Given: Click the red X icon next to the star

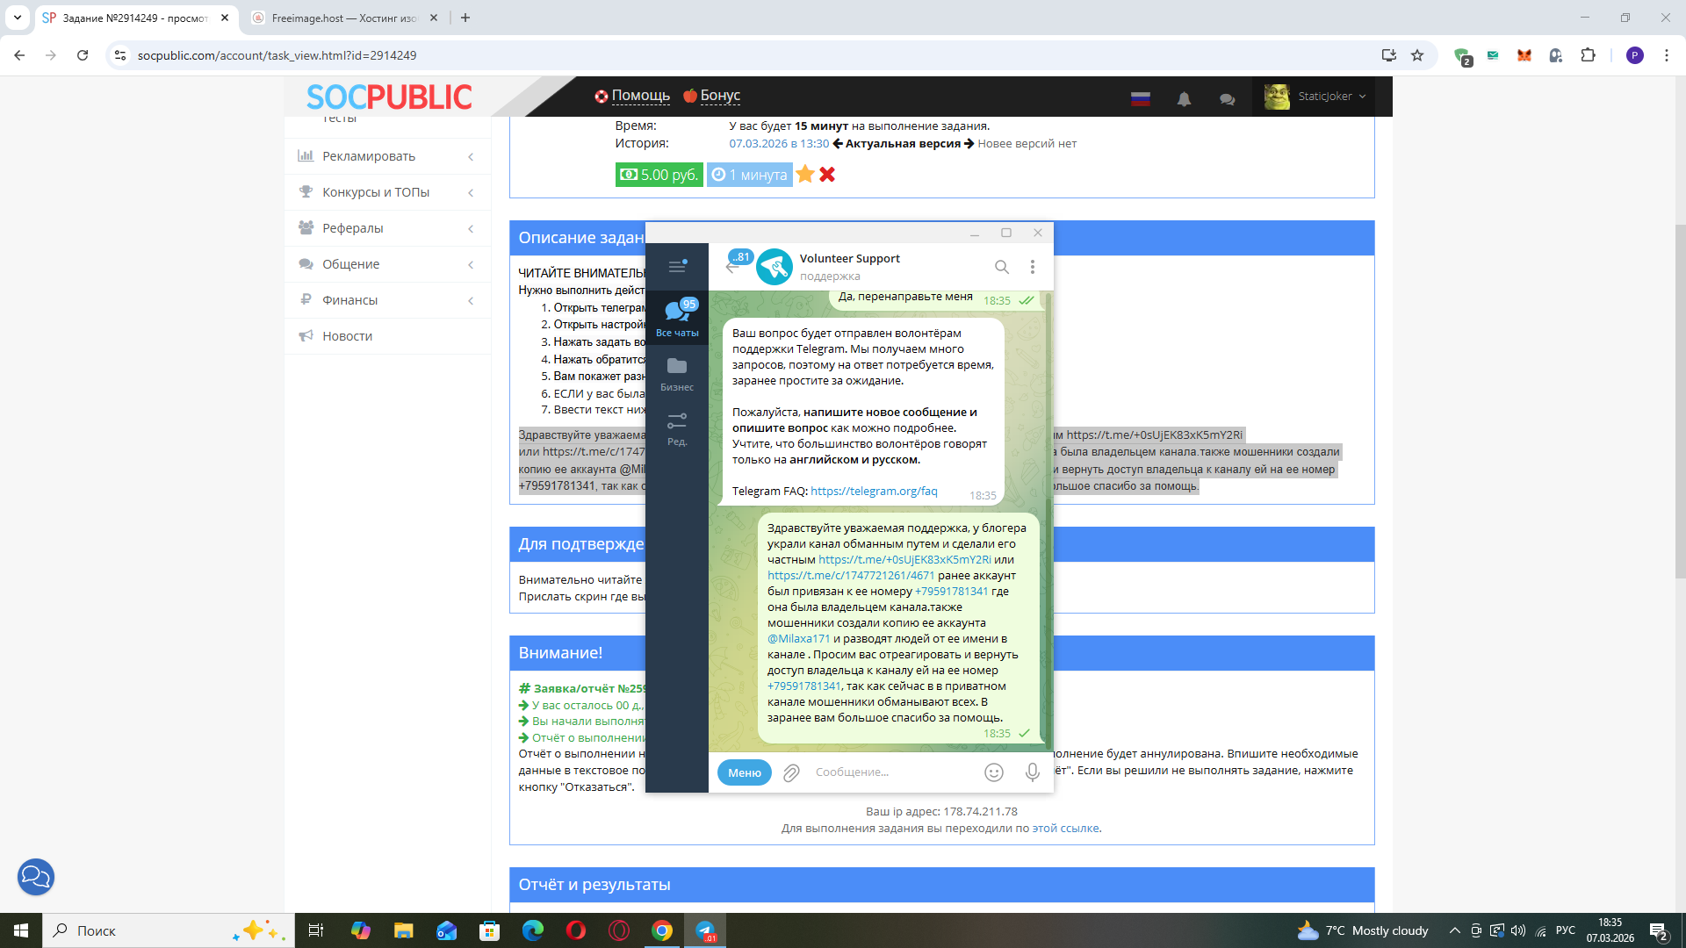Looking at the screenshot, I should pyautogui.click(x=827, y=175).
